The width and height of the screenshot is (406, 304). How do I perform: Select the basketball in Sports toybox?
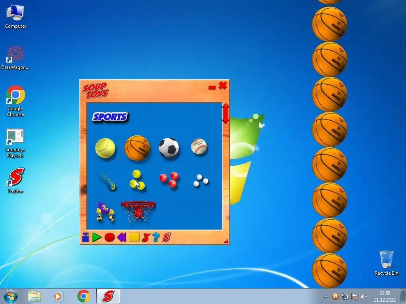pos(137,148)
